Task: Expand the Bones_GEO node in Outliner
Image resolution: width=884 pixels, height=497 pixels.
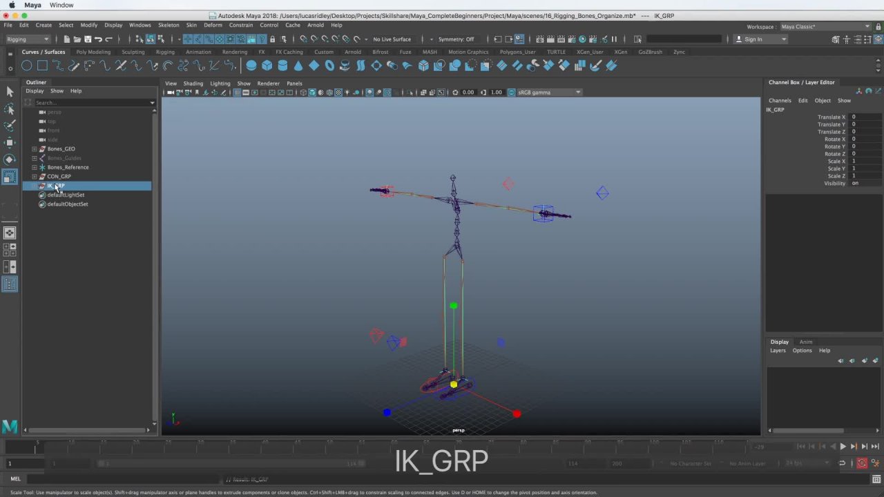Action: 35,149
